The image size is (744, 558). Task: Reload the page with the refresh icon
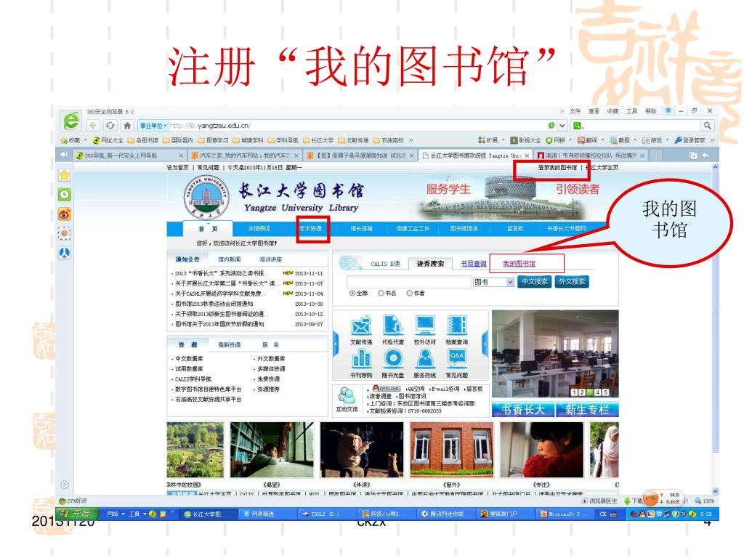pyautogui.click(x=110, y=125)
